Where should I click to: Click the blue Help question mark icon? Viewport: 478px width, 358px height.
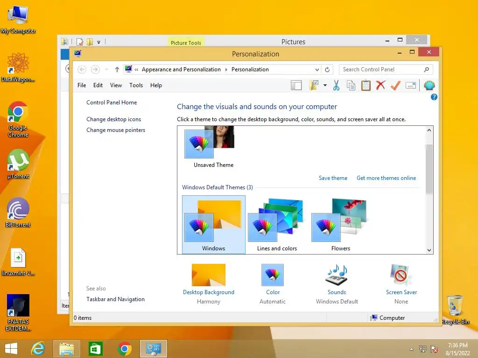(x=434, y=97)
